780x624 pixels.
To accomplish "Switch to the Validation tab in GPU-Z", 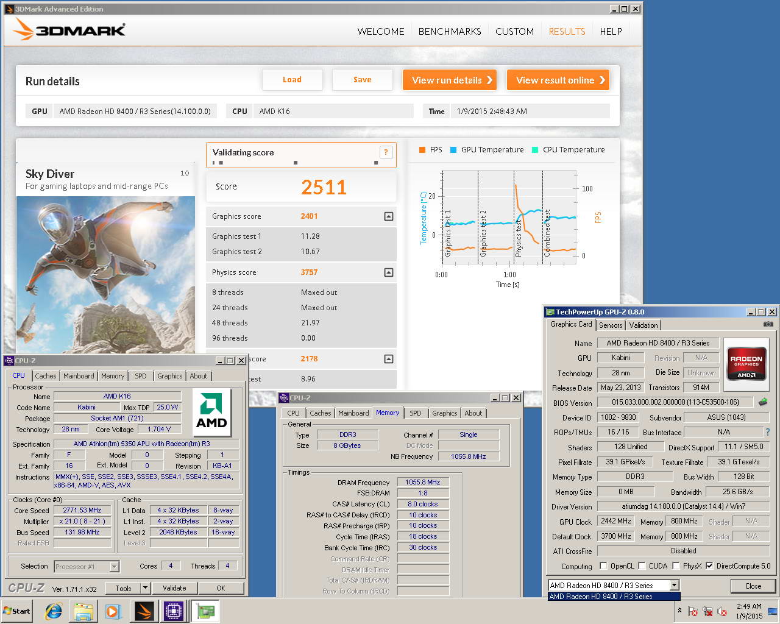I will coord(643,325).
